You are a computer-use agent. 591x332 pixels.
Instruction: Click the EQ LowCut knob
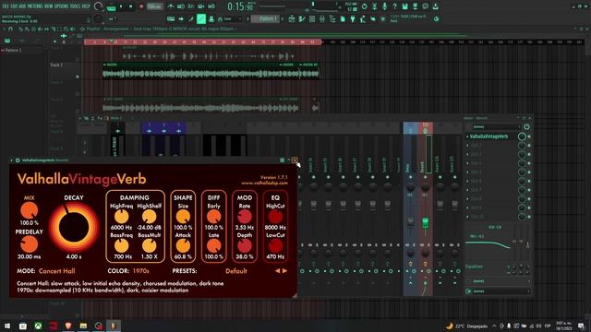pos(275,246)
